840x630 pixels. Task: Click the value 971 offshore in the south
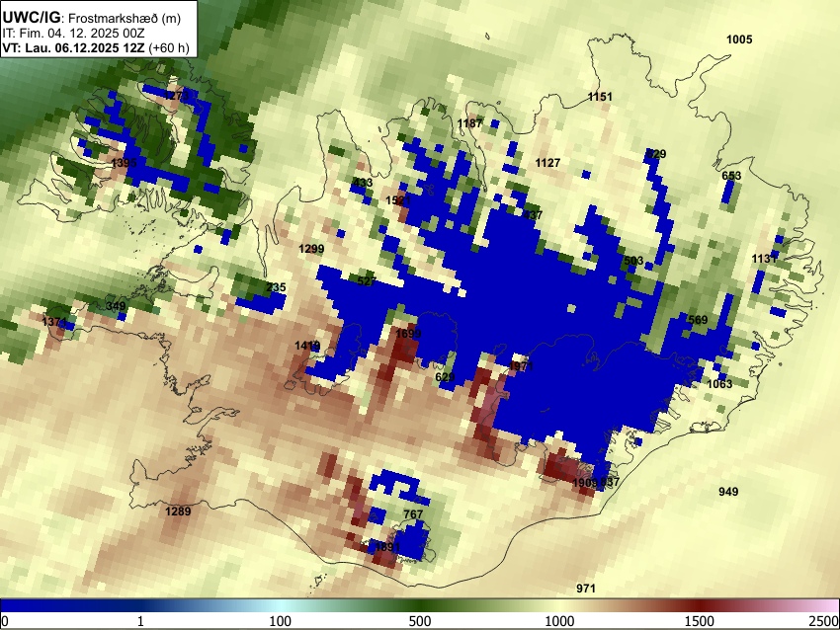pyautogui.click(x=586, y=589)
